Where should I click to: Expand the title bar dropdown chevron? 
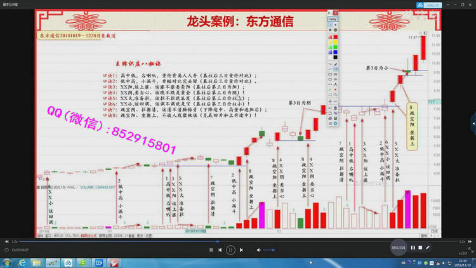point(448,4)
